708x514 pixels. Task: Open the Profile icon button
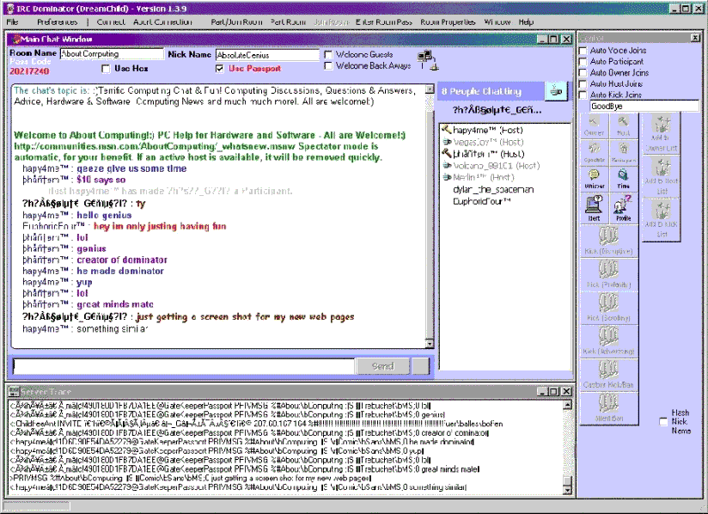(x=623, y=207)
